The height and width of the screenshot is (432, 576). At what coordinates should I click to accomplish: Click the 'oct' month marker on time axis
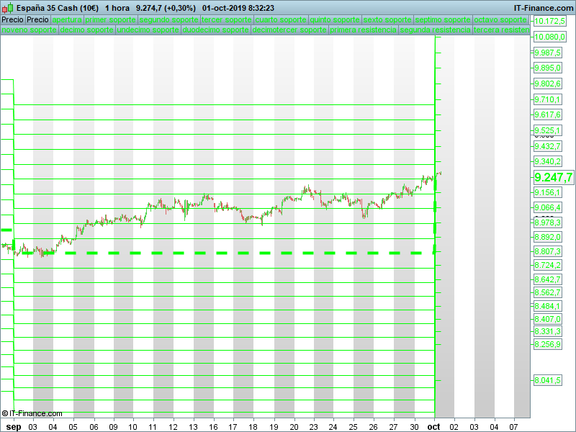pos(435,426)
